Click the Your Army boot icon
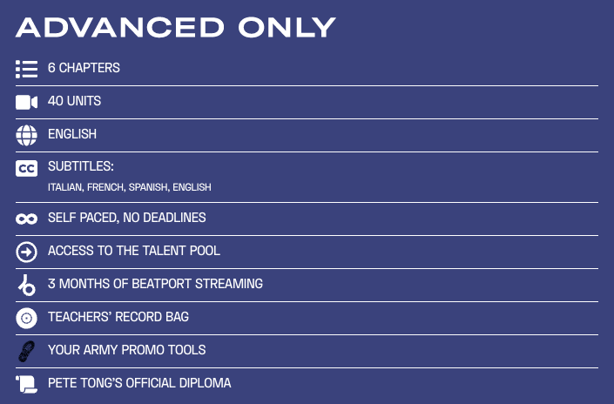This screenshot has width=614, height=404. [26, 351]
